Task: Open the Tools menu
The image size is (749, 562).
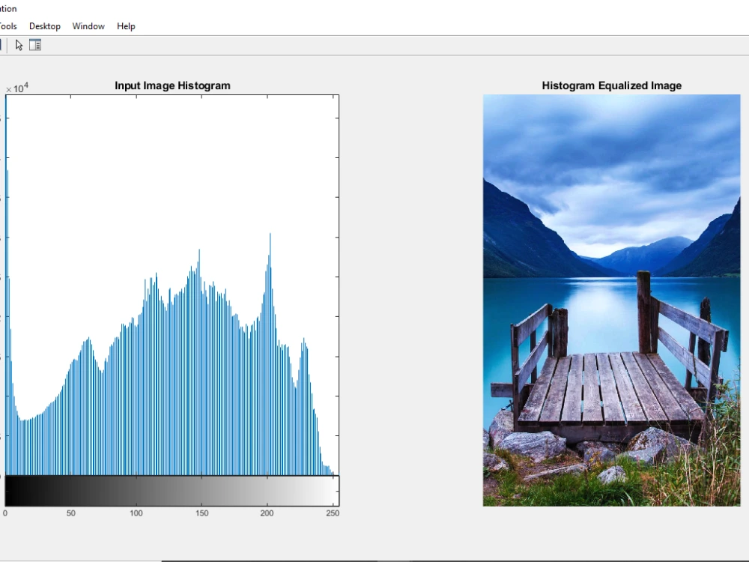Action: (x=7, y=25)
